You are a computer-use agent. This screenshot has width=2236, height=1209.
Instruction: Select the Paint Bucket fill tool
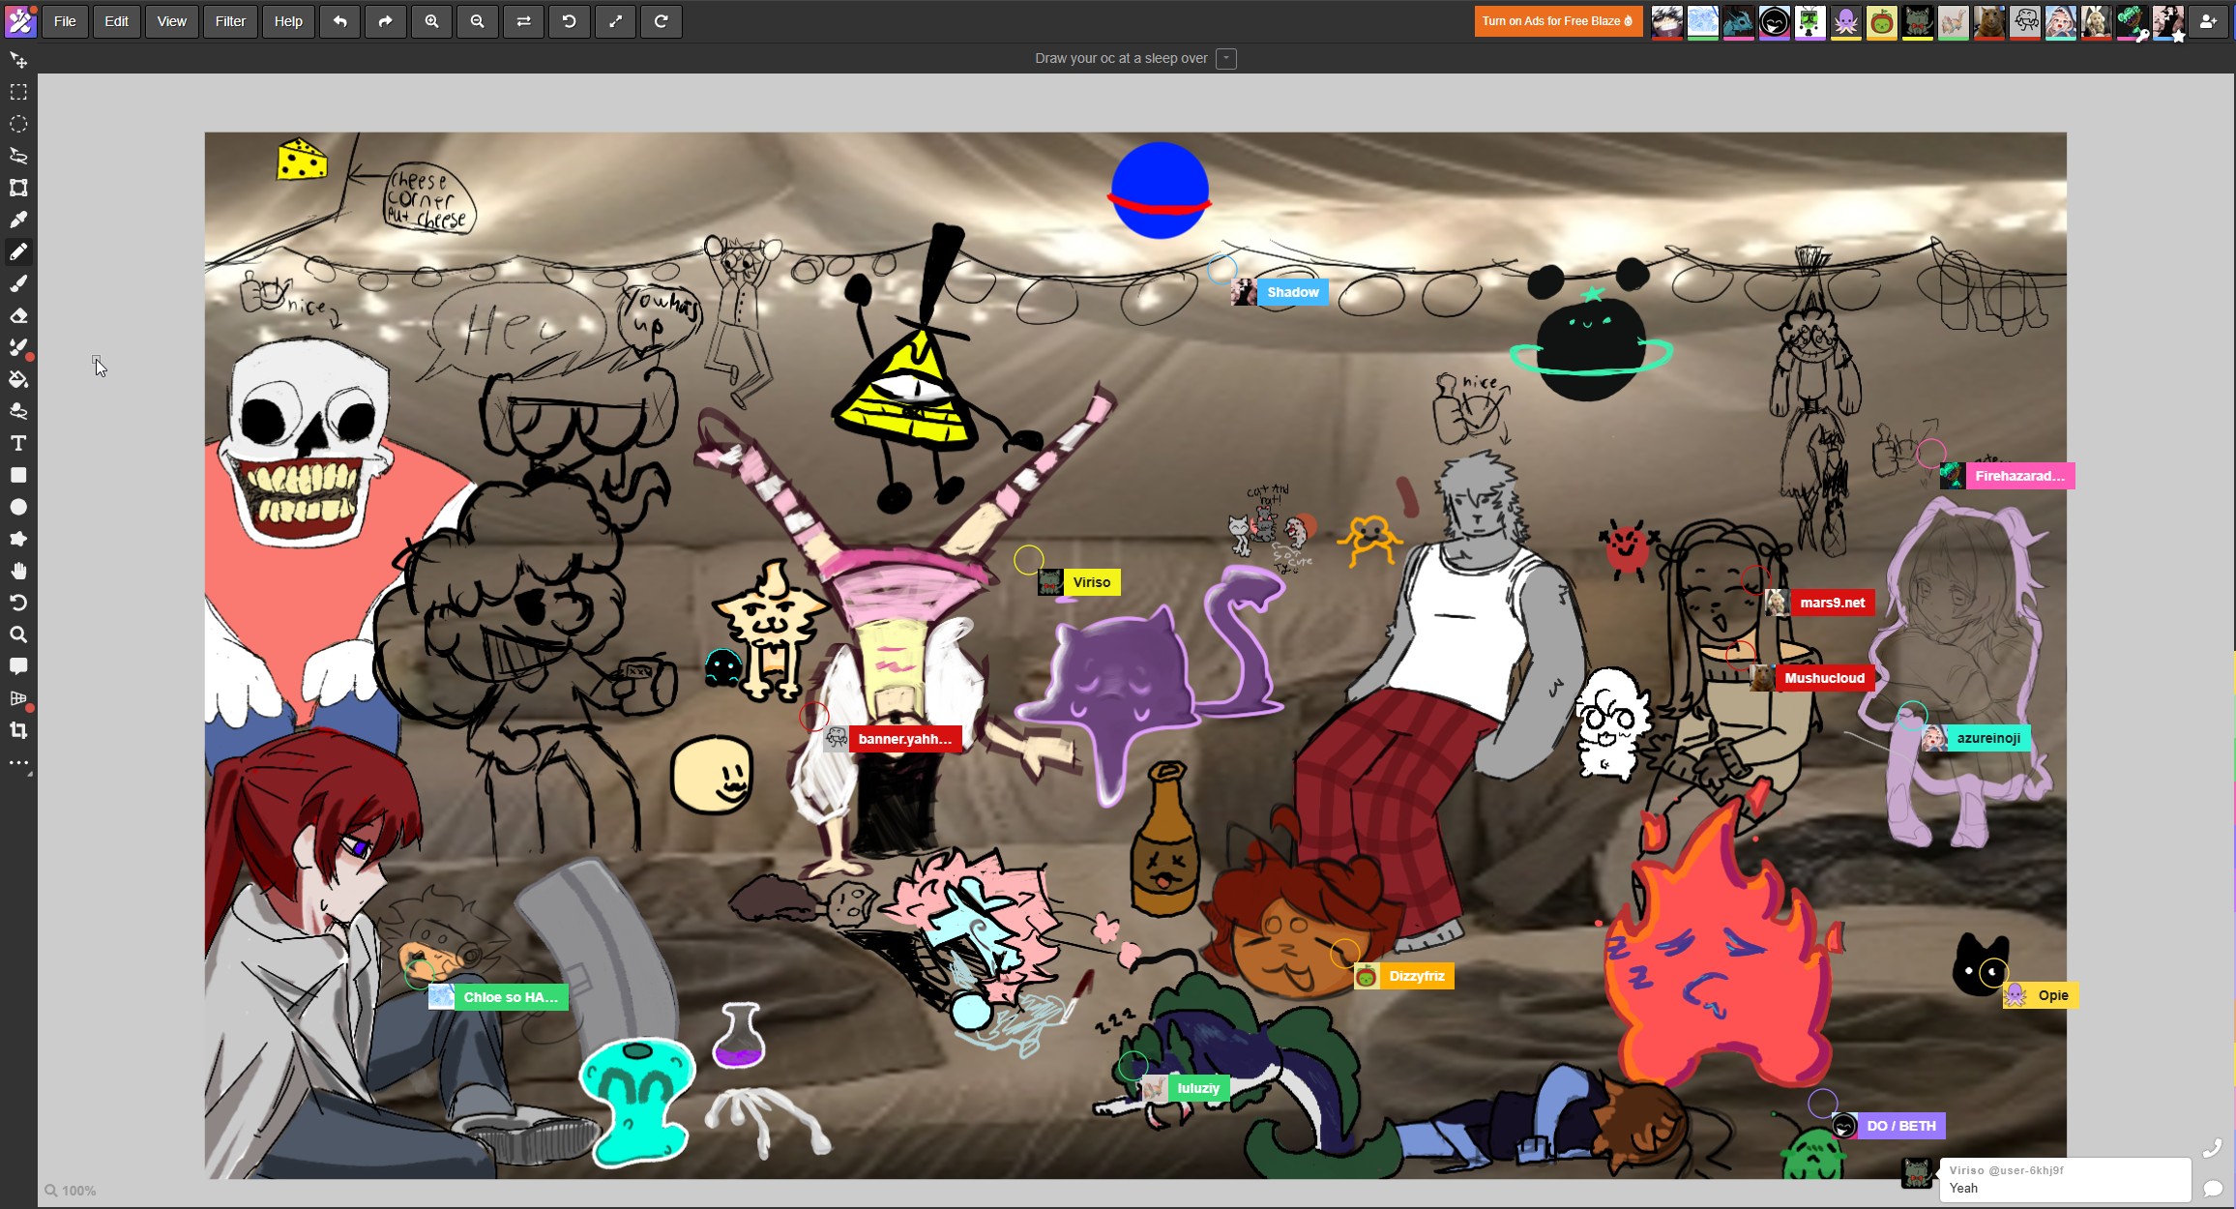point(18,379)
